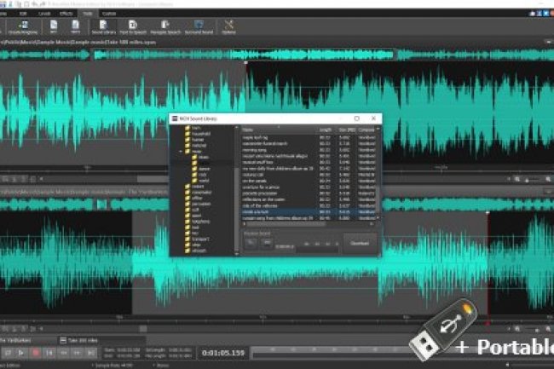Open the Tools tab
Viewport: 554px width, 369px height.
[x=87, y=14]
